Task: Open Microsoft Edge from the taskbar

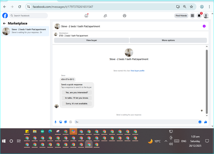Action: 50,131
